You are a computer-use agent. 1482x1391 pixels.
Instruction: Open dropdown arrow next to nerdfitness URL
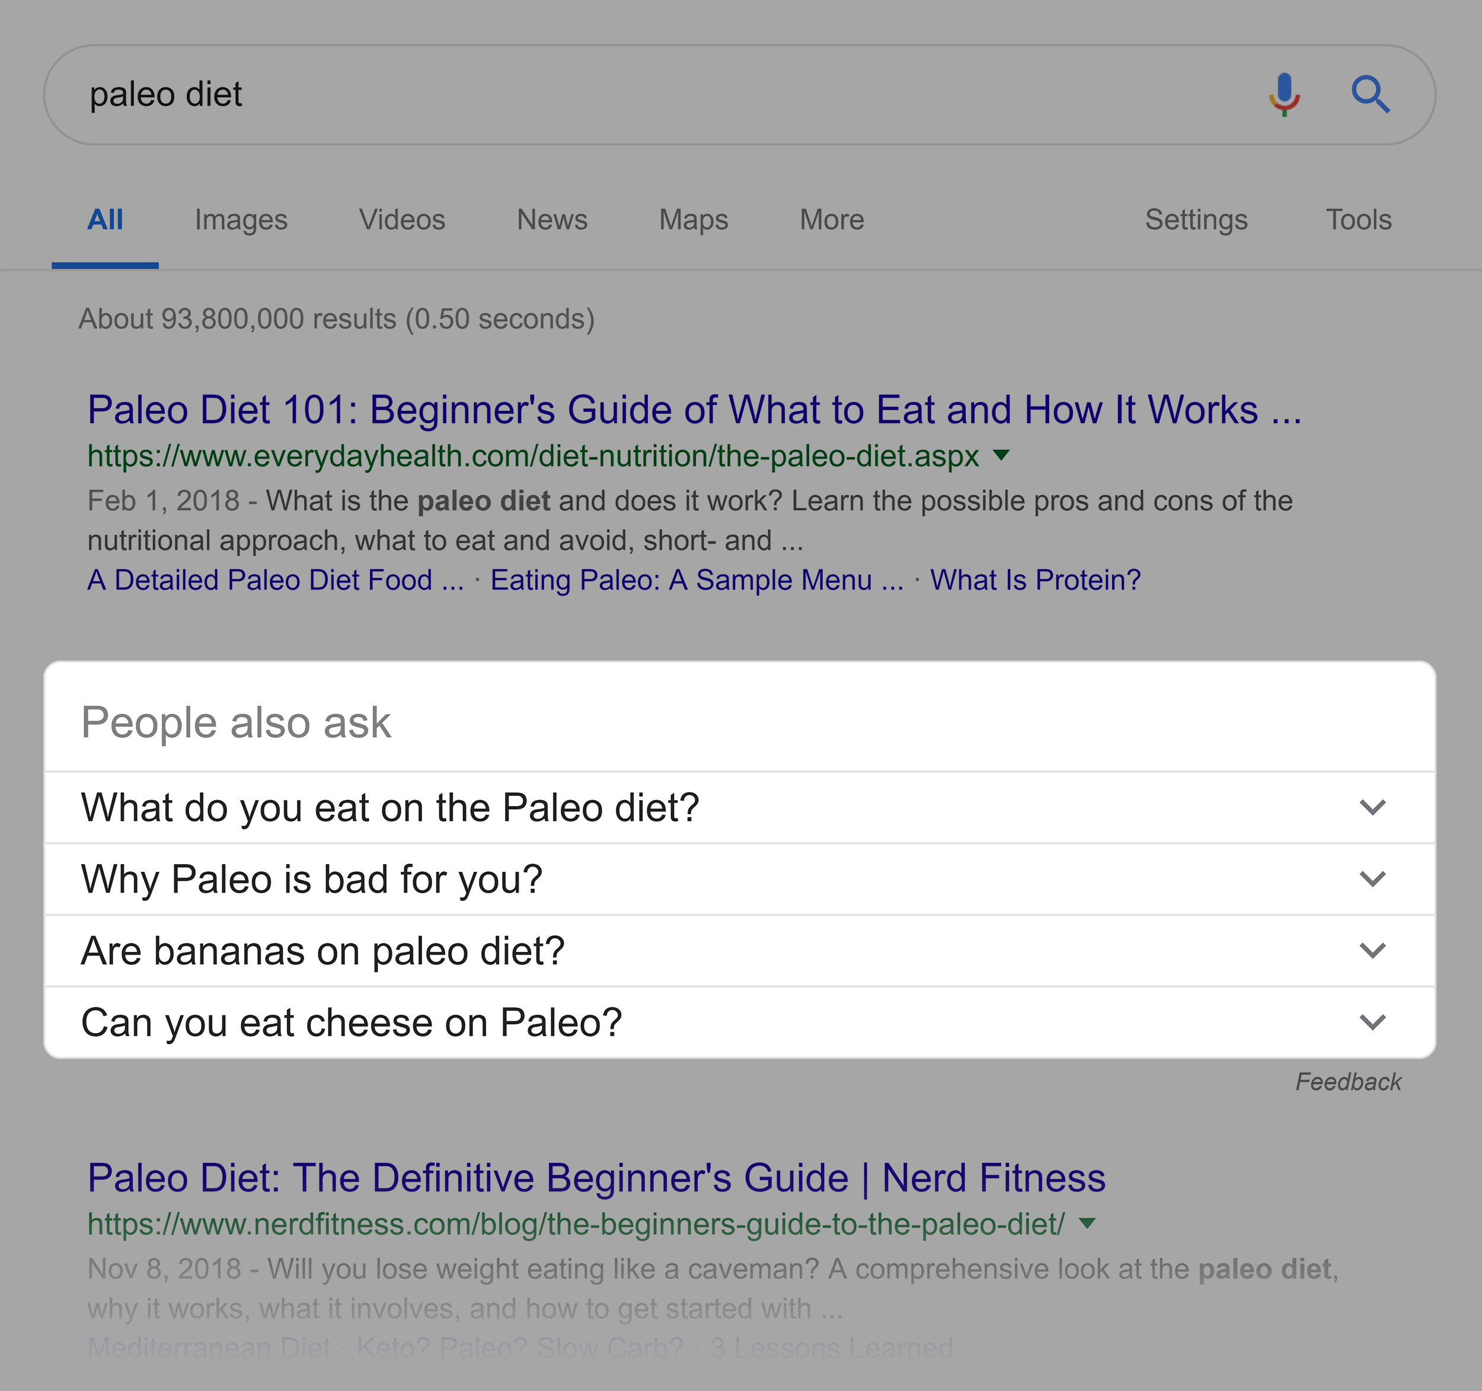[1088, 1223]
